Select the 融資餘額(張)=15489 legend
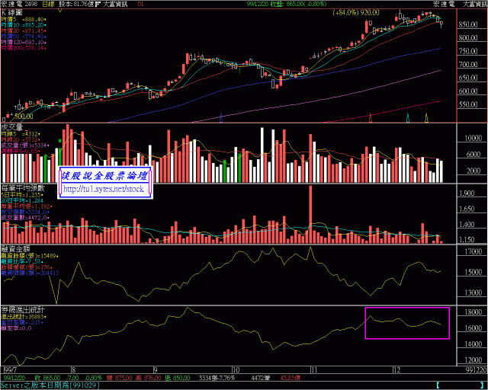Viewport: 488px width, 390px height. [x=30, y=256]
